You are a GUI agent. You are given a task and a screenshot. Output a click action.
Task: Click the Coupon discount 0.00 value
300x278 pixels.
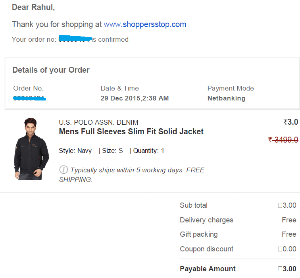pos(287,249)
